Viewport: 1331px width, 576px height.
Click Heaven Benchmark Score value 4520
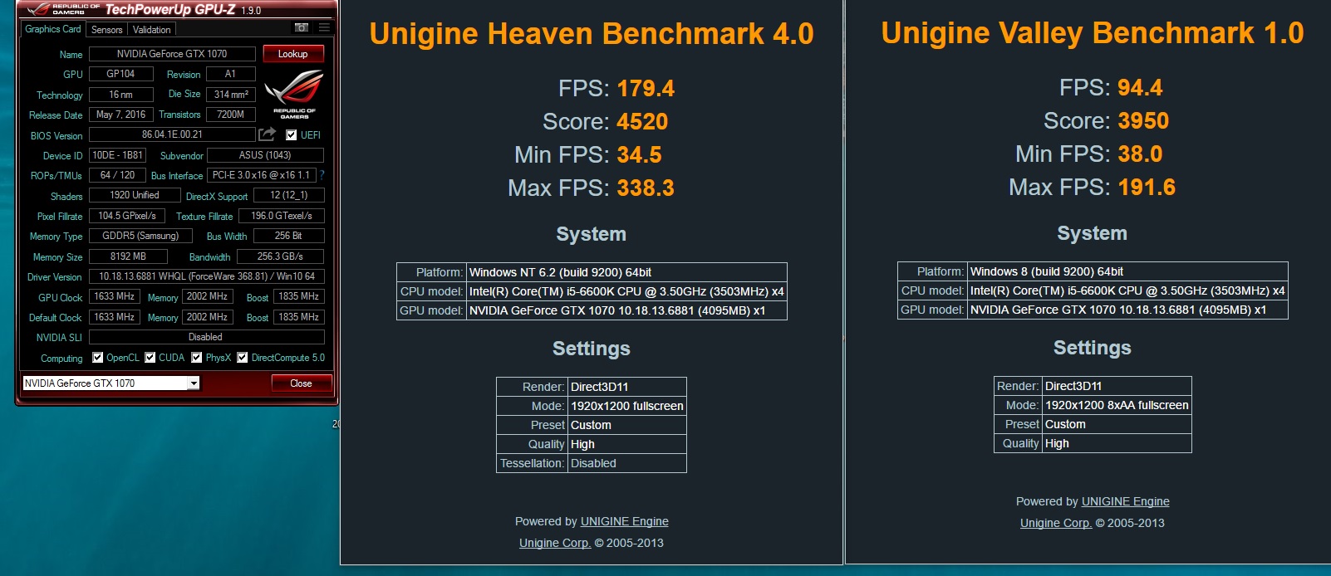click(642, 122)
